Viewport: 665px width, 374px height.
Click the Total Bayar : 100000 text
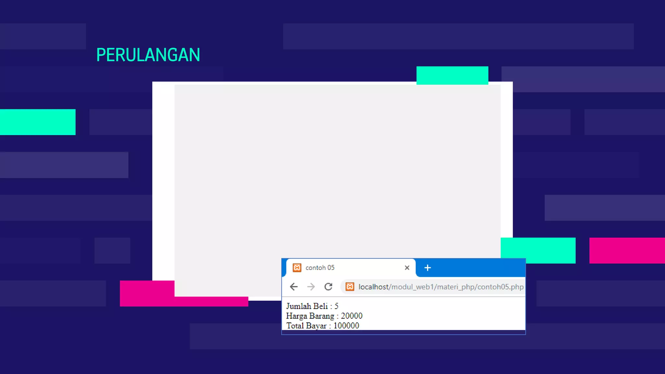coord(322,326)
